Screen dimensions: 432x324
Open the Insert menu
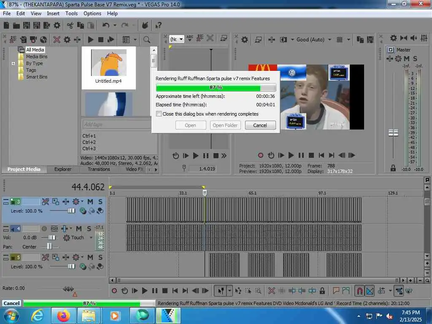click(53, 13)
